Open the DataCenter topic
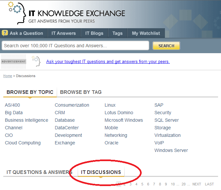This screenshot has width=221, height=190. (x=67, y=128)
